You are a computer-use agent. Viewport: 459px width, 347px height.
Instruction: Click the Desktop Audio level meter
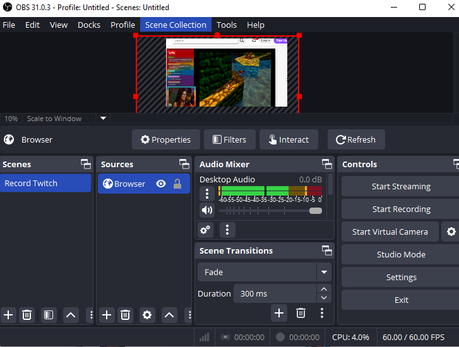[270, 191]
